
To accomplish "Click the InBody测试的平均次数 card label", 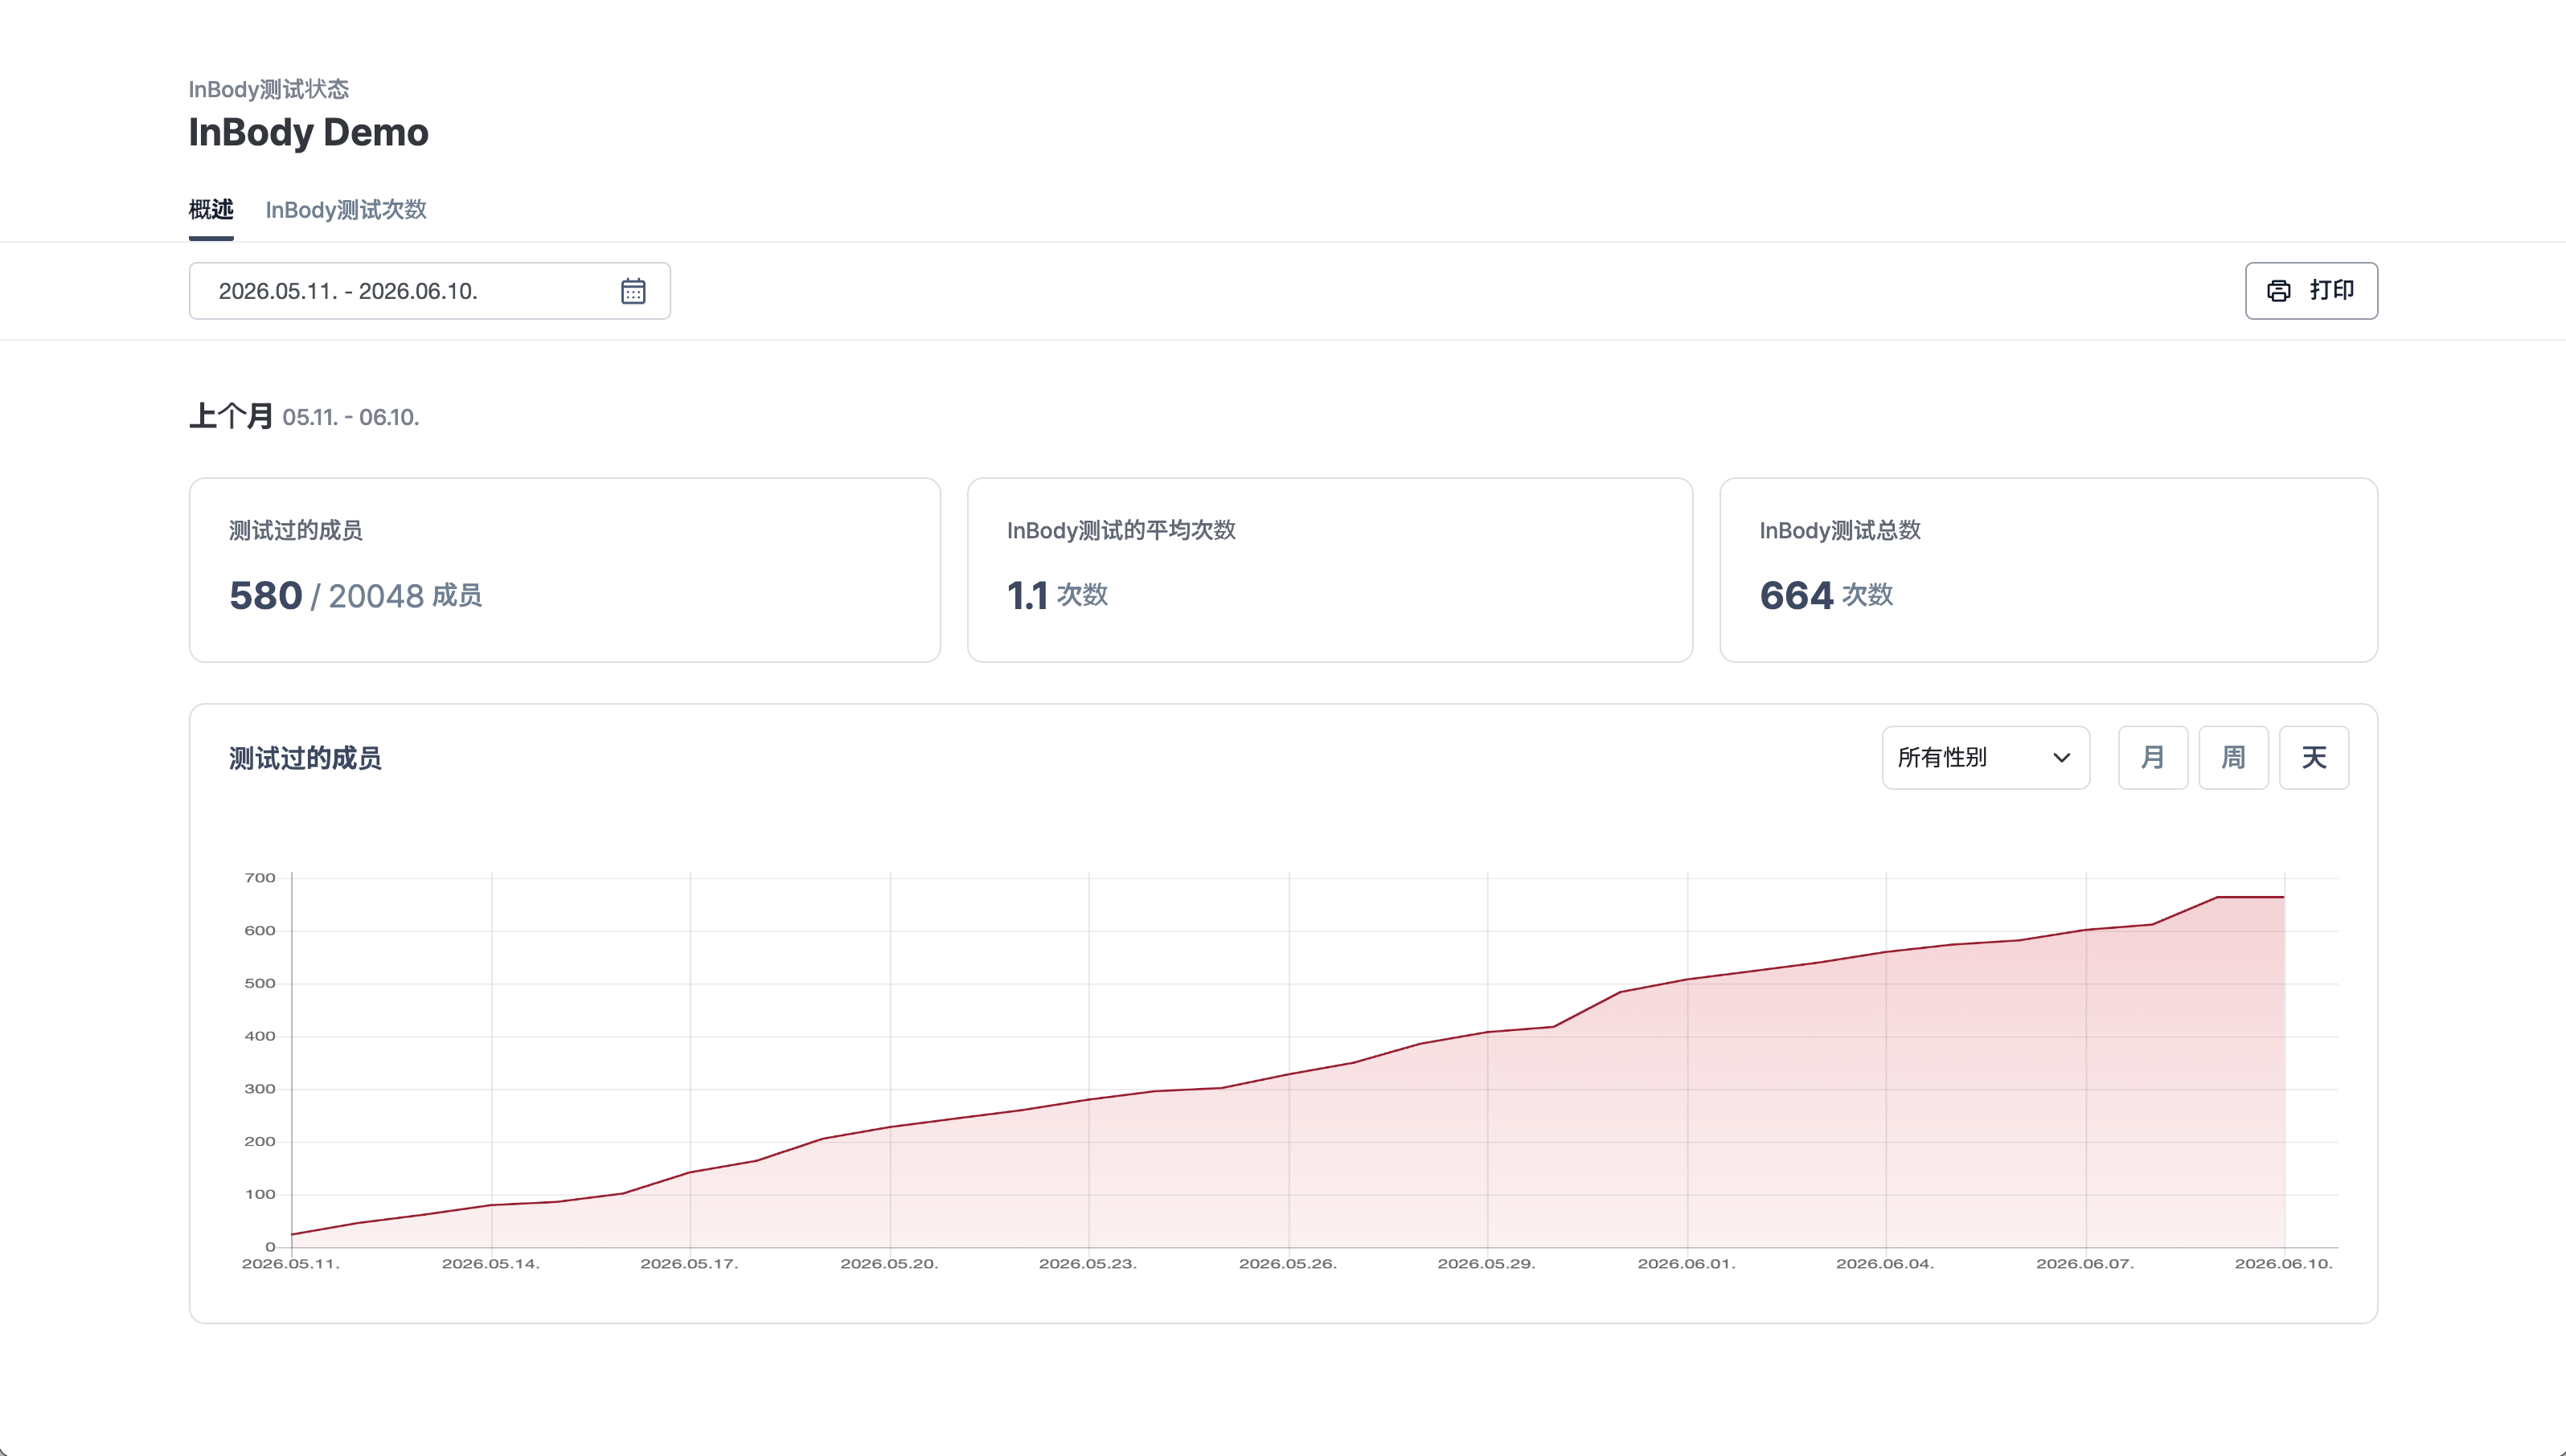I will 1121,530.
